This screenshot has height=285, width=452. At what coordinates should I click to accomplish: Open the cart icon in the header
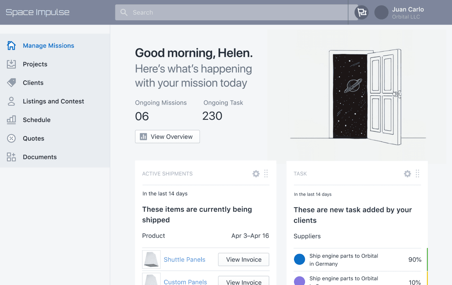click(x=362, y=12)
